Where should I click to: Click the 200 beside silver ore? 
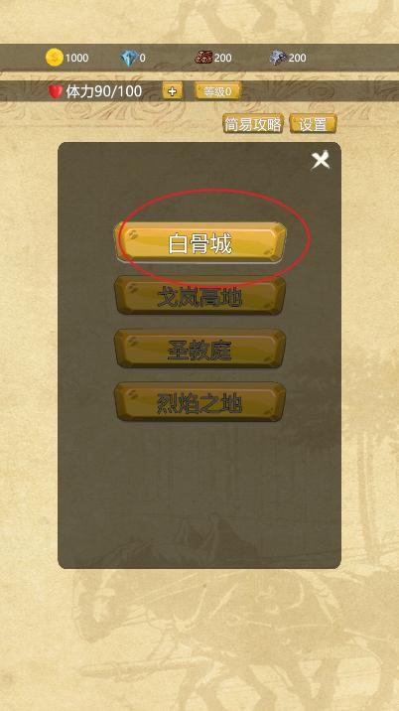298,58
